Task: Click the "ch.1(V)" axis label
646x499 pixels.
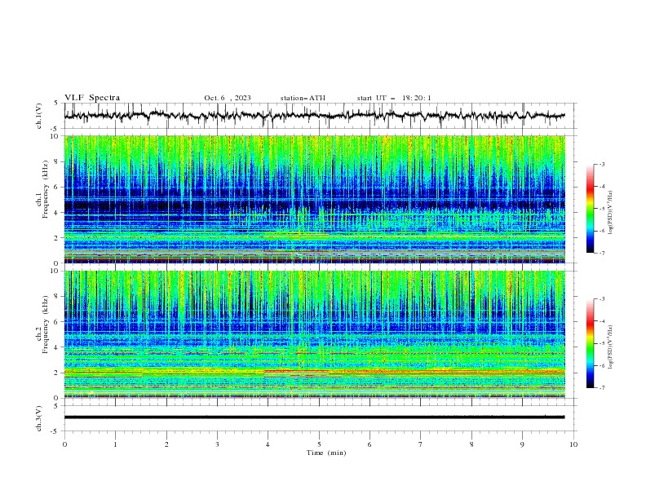Action: pos(39,116)
